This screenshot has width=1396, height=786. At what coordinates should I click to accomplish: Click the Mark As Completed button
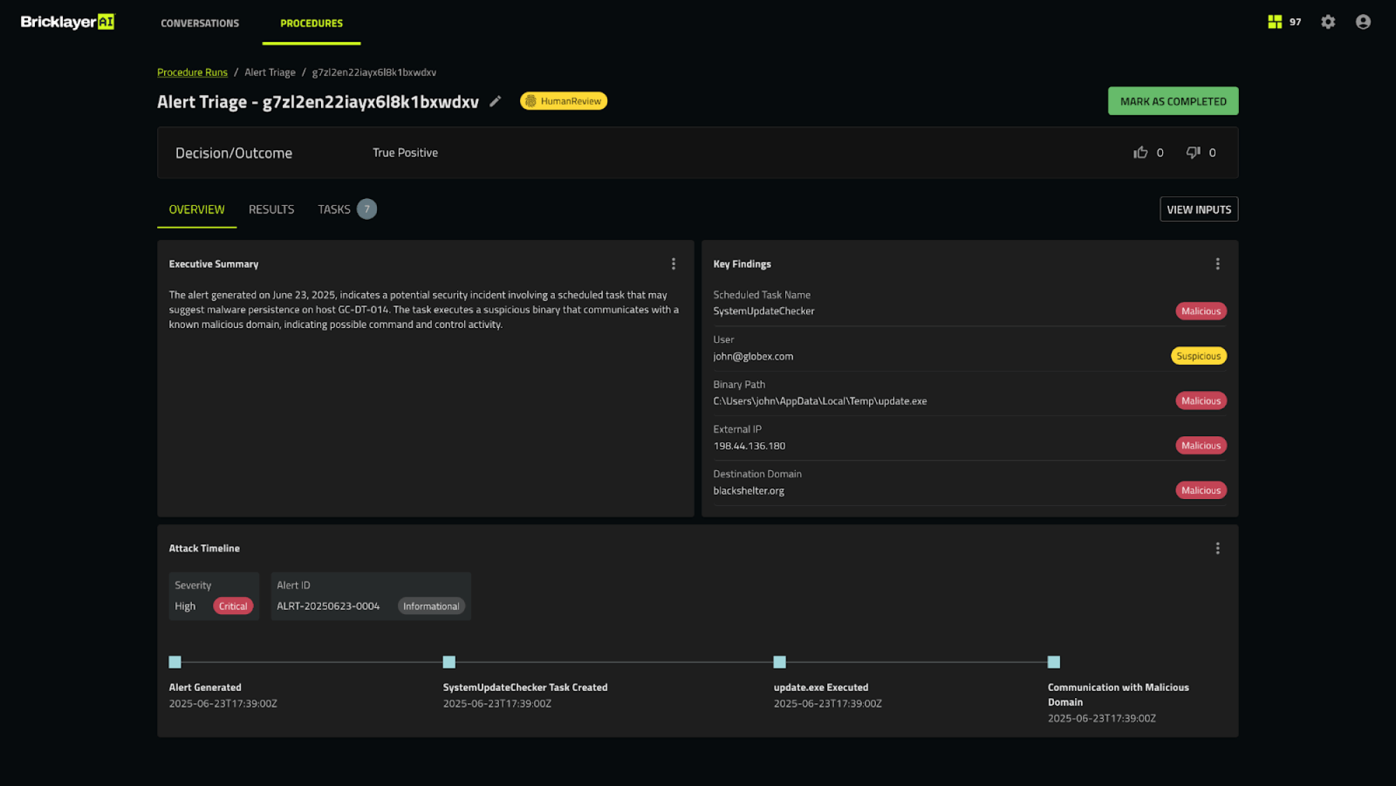(x=1173, y=101)
